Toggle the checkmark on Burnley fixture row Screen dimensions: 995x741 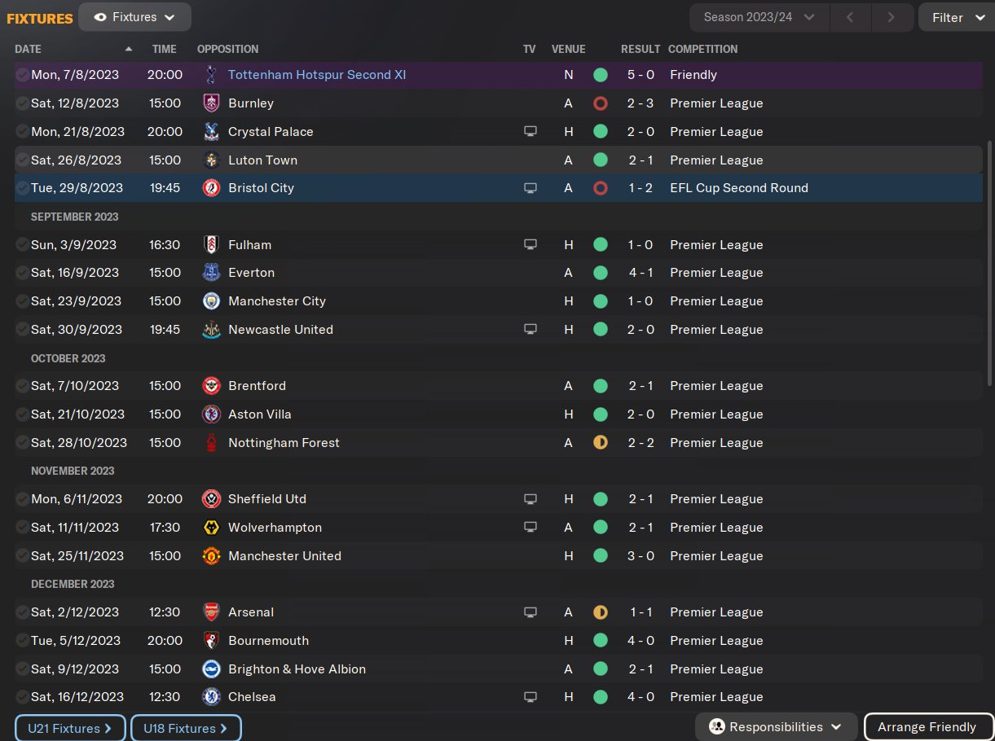22,103
